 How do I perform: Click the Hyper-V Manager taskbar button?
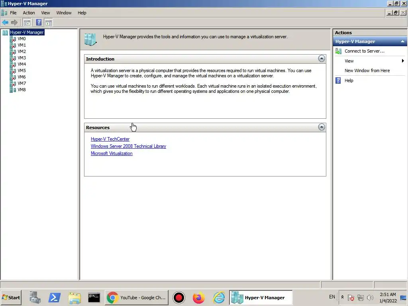click(261, 298)
